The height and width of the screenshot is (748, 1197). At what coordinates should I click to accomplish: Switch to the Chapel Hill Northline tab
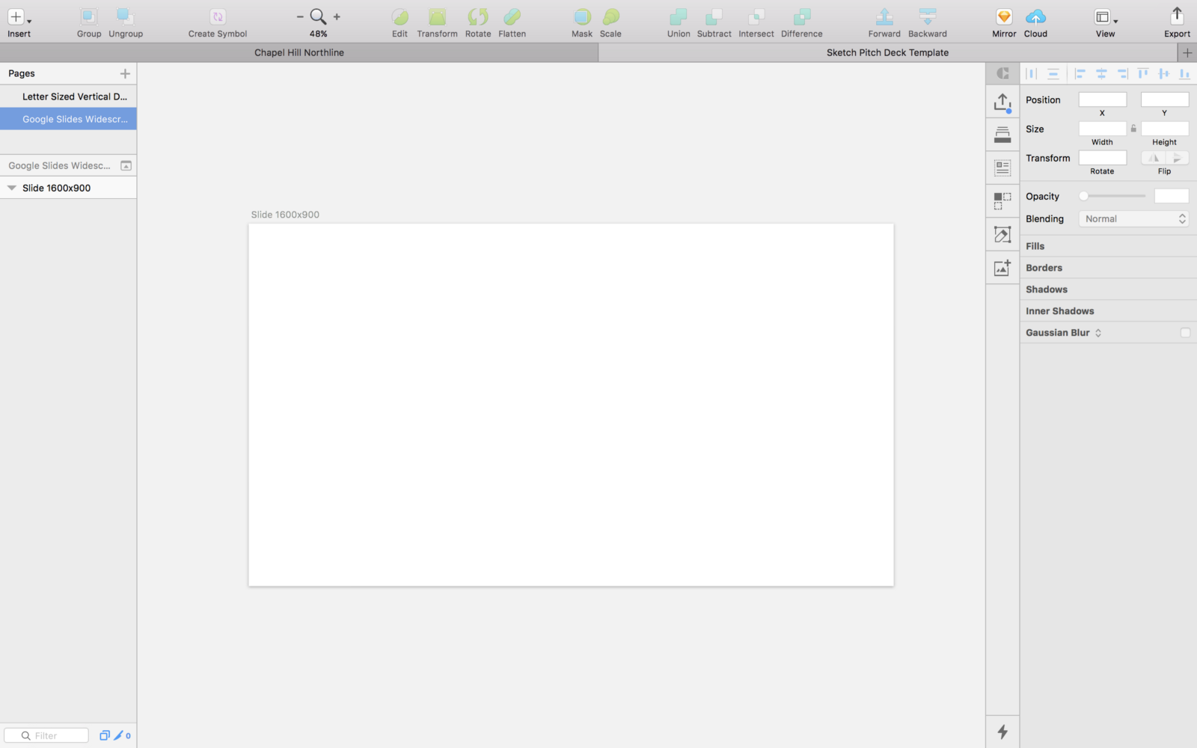(x=299, y=52)
